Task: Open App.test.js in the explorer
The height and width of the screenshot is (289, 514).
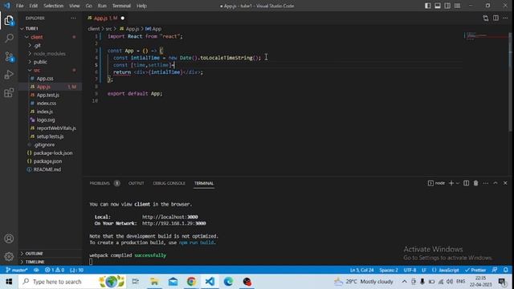Action: (x=48, y=95)
